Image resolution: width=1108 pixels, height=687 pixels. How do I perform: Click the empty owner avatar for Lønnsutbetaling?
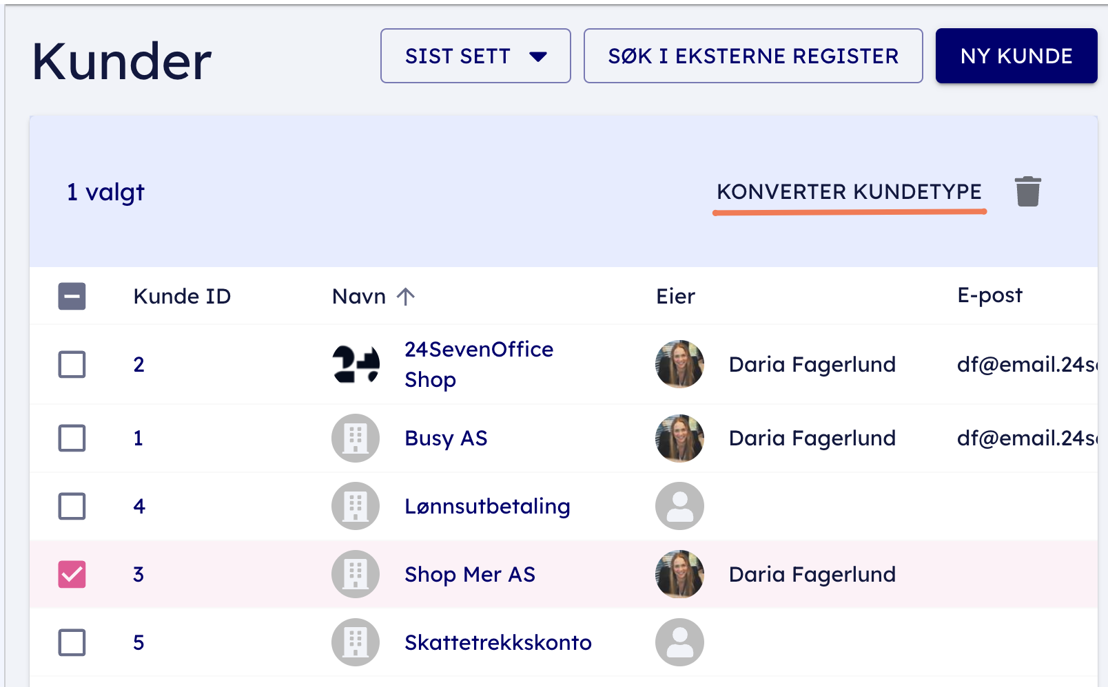coord(679,506)
